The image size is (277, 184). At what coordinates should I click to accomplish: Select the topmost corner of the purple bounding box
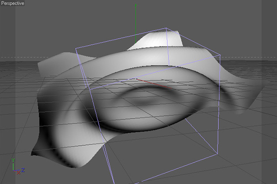point(166,28)
